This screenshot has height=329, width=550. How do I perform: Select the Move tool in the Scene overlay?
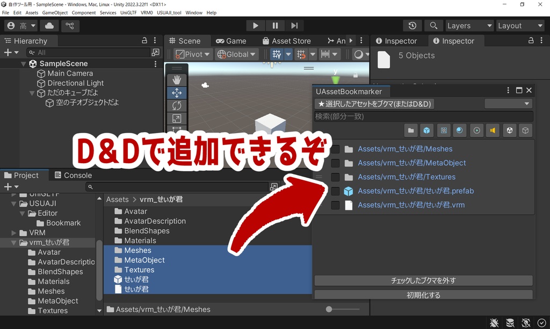point(177,92)
